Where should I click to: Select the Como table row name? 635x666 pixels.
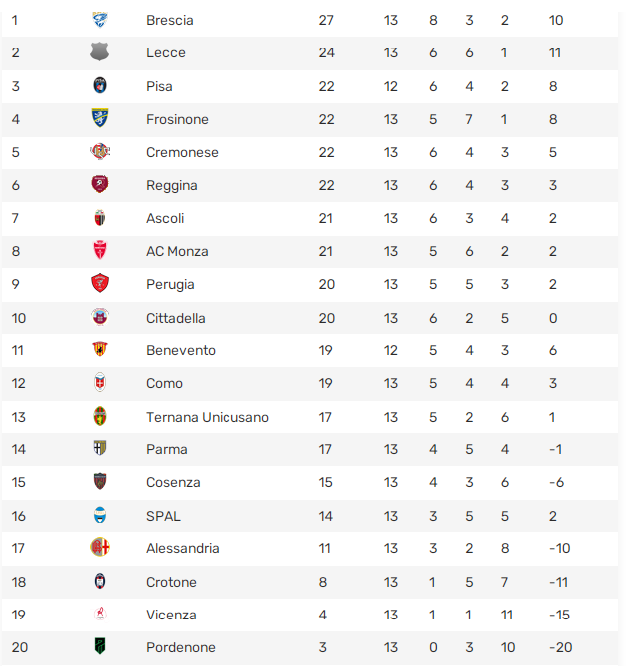pos(165,383)
